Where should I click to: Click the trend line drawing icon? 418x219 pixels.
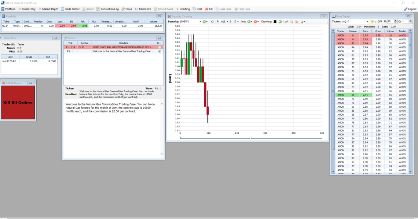point(286,22)
